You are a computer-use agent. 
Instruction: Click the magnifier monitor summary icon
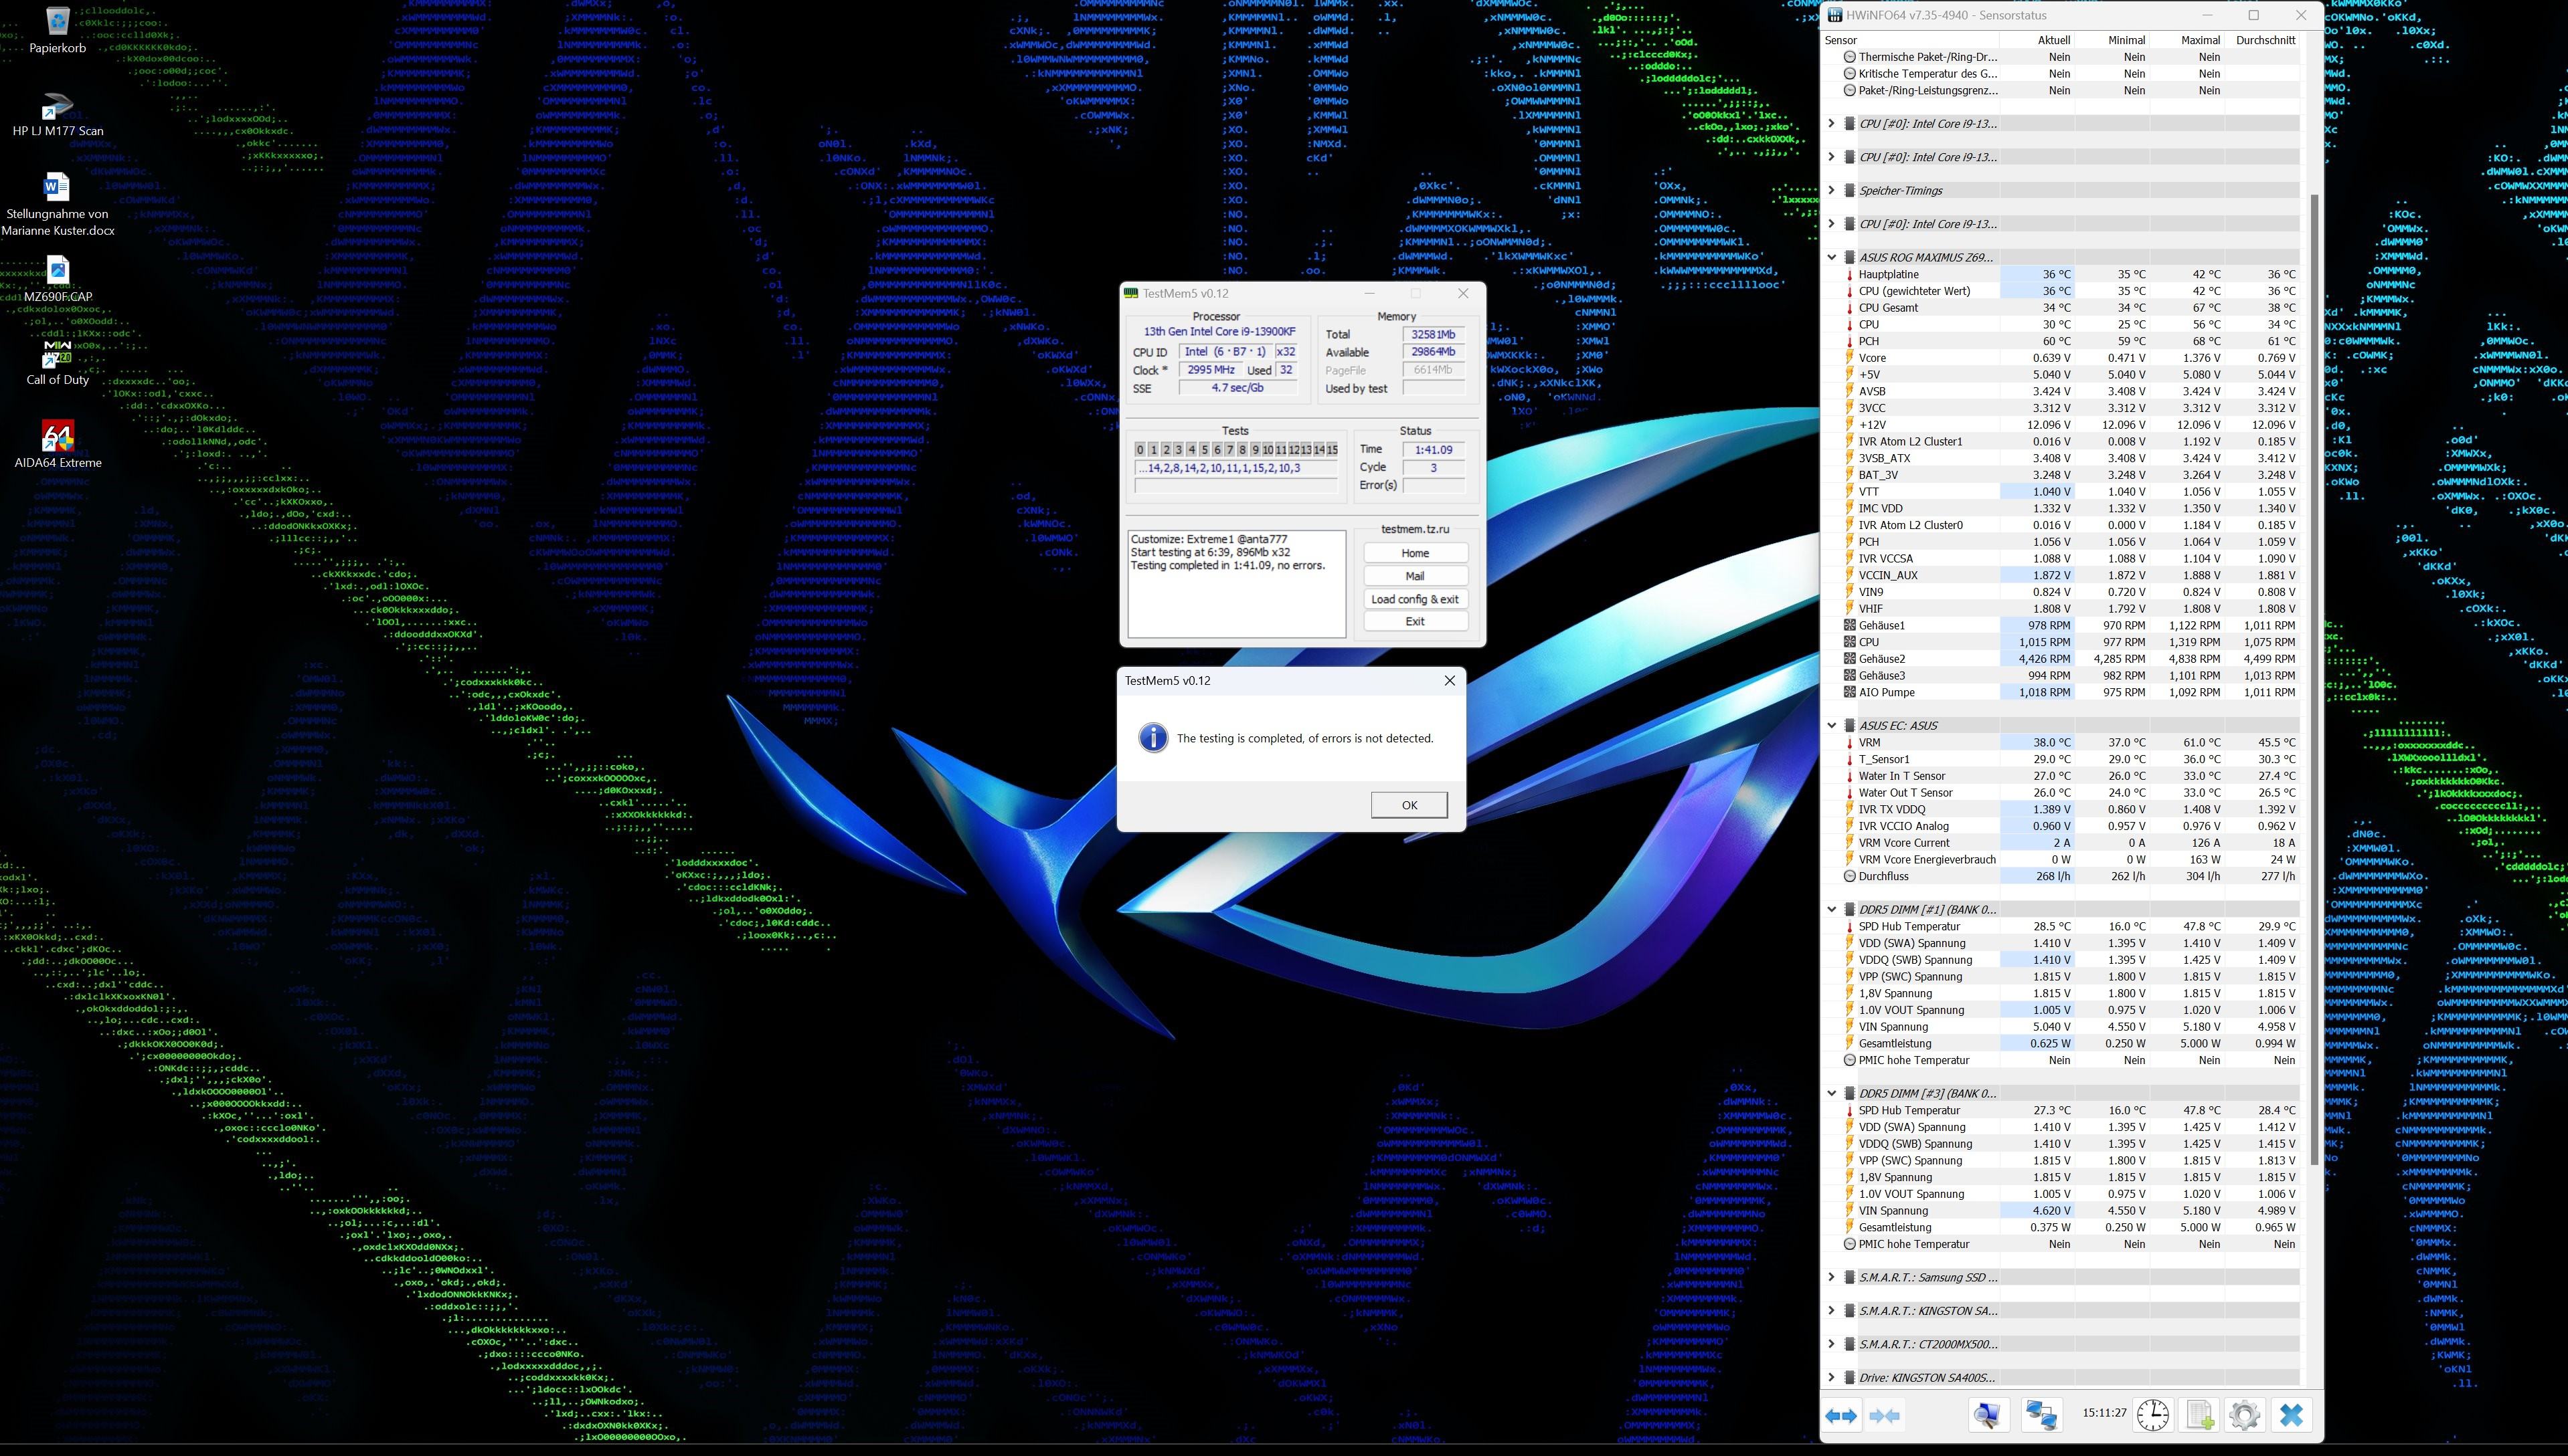[x=1989, y=1416]
